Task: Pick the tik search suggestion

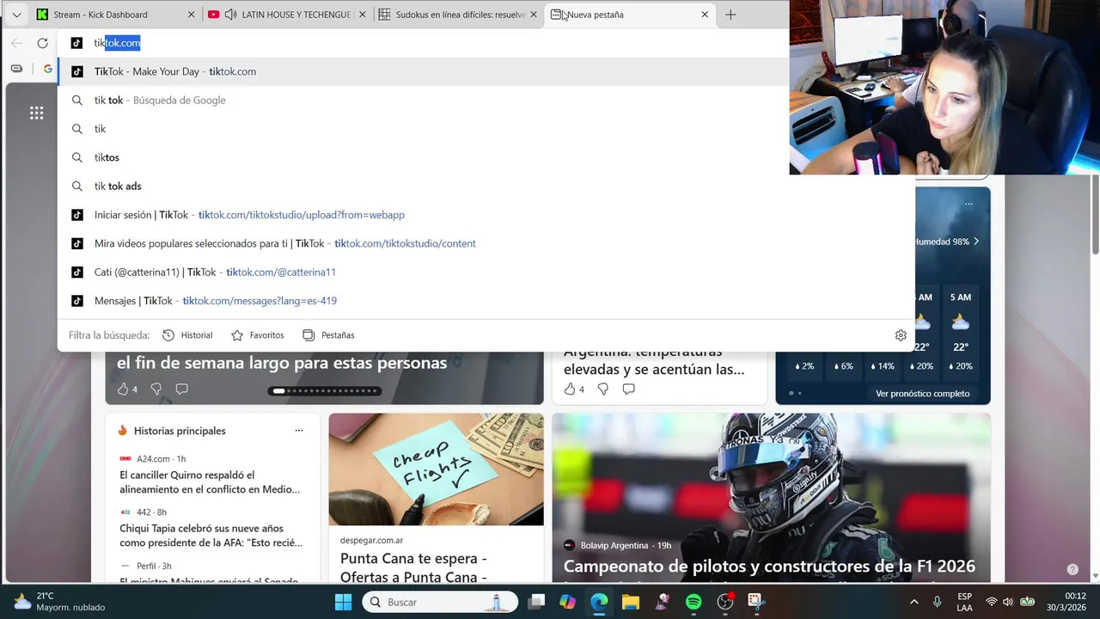Action: pos(486,129)
